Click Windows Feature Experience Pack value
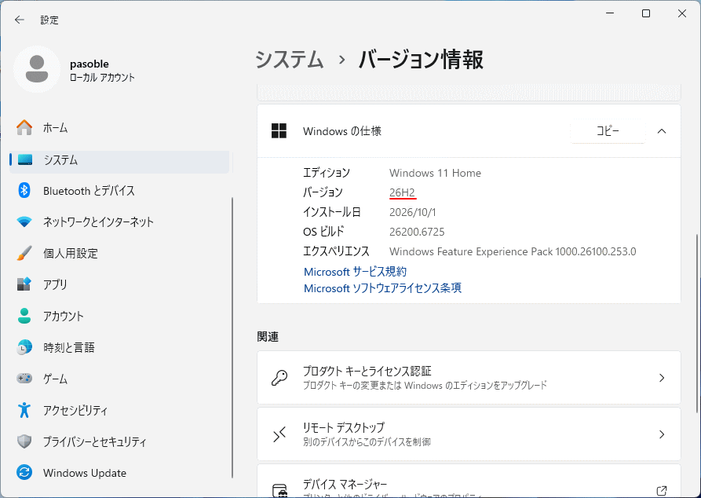701x498 pixels. [x=513, y=251]
